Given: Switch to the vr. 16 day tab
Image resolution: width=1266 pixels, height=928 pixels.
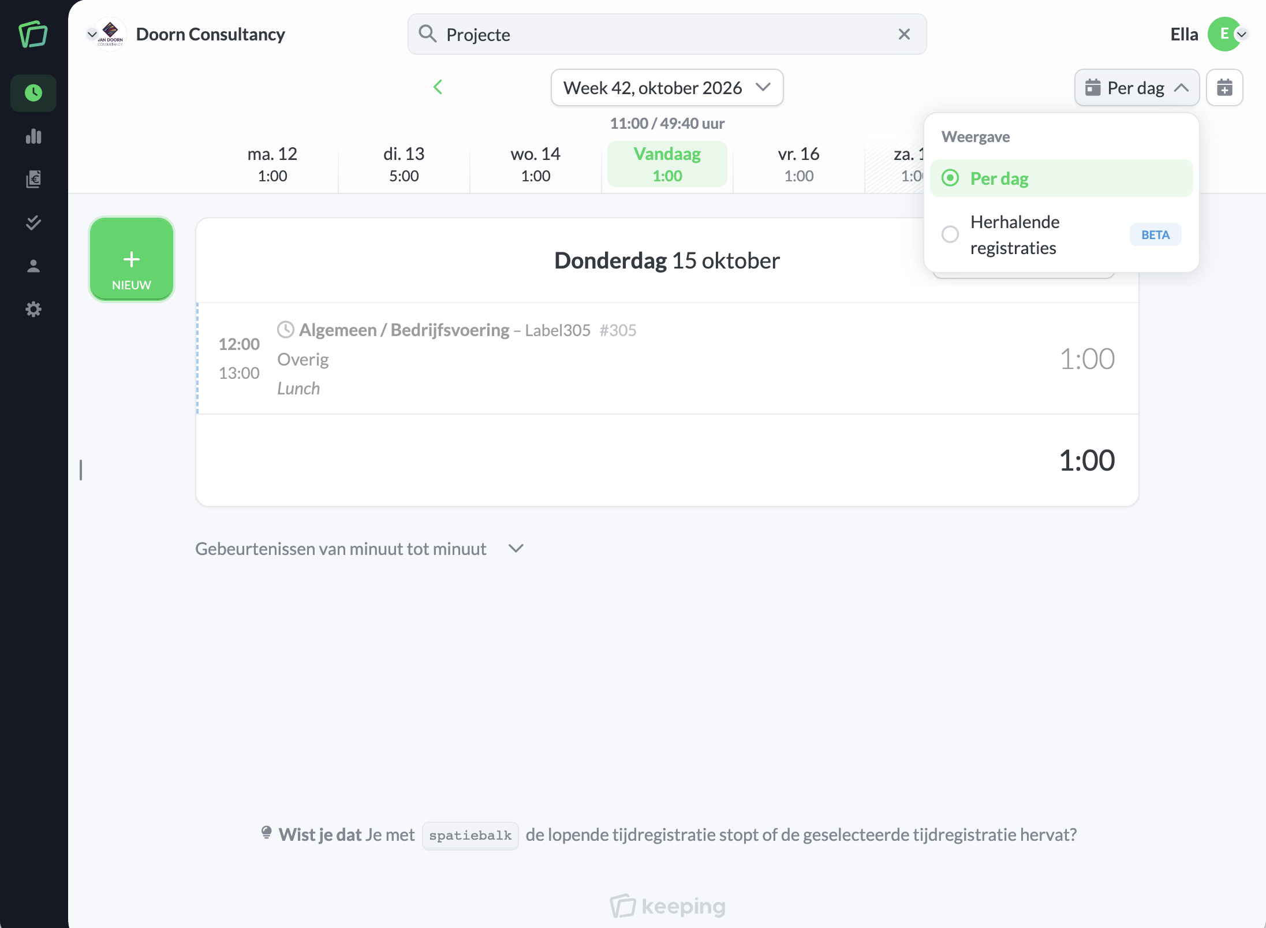Looking at the screenshot, I should (799, 165).
